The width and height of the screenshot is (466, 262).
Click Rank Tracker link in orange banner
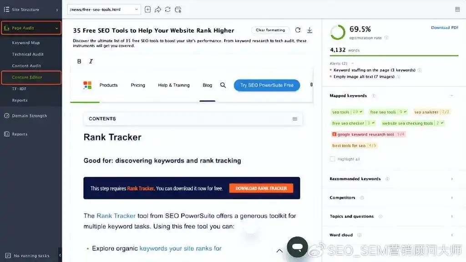(x=141, y=188)
